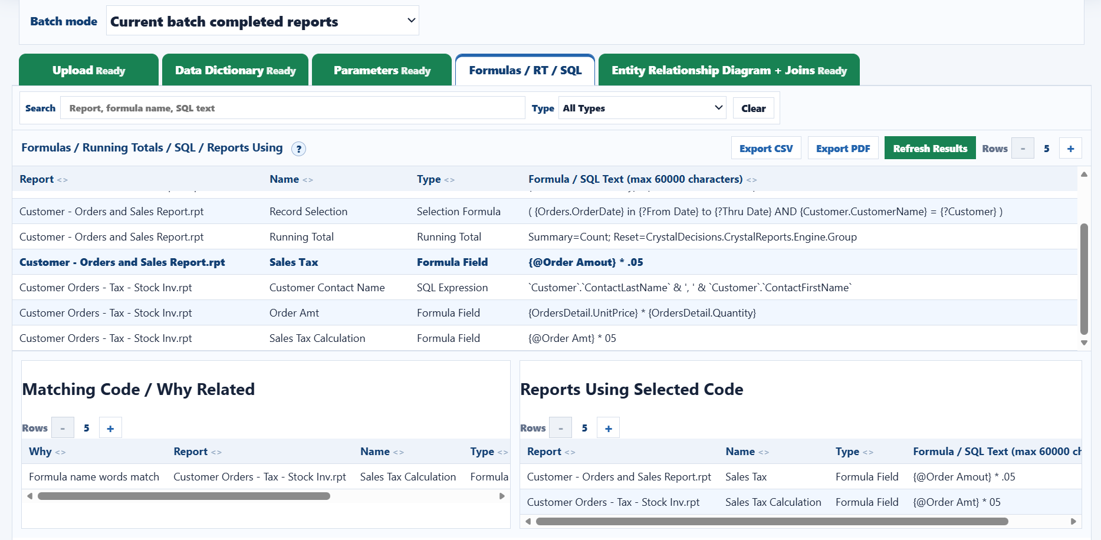Click Sales Tax Calculation in Matching Code panel
Screen dimensions: 1101x540
(x=408, y=476)
